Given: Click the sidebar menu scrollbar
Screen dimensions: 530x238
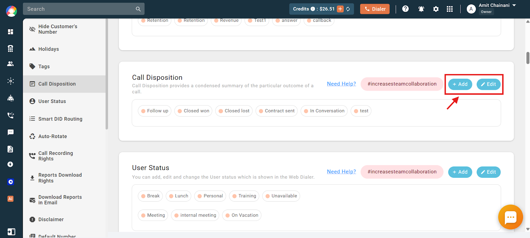Looking at the screenshot, I should (107, 74).
